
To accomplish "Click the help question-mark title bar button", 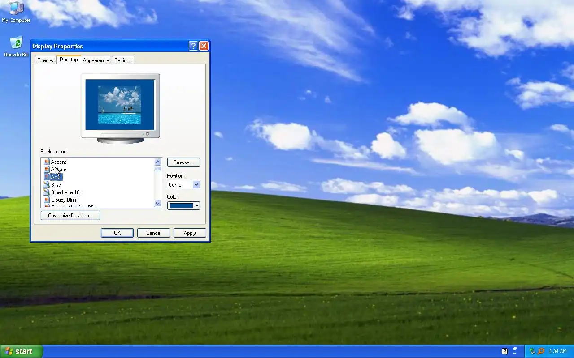I will (193, 46).
